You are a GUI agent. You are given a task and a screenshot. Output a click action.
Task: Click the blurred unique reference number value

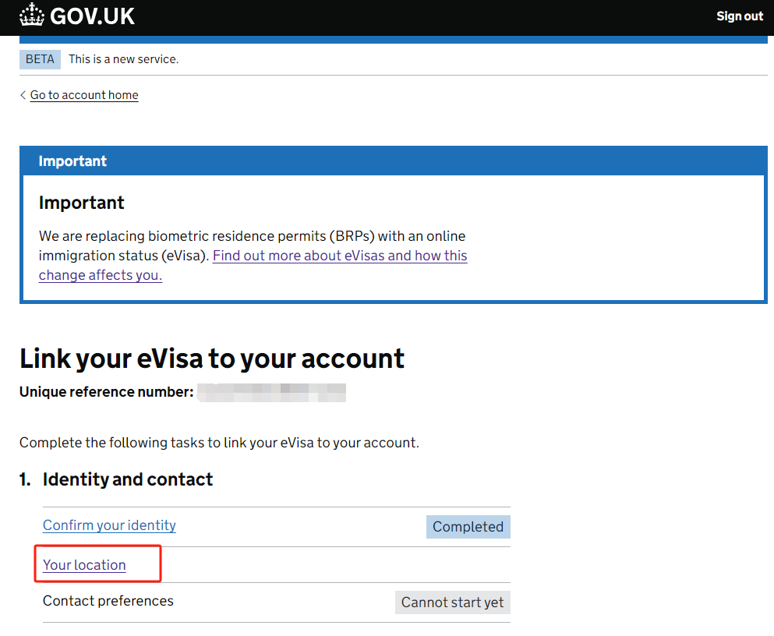pos(271,393)
